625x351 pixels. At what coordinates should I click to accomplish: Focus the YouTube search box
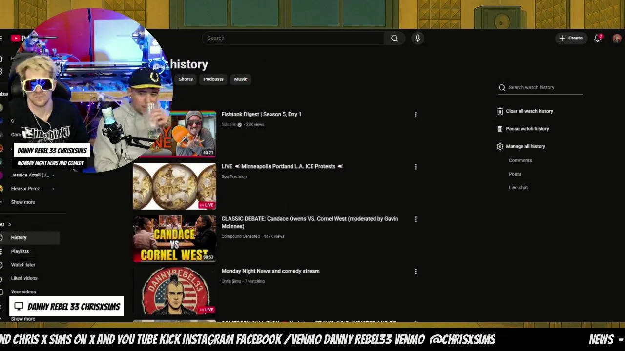293,38
